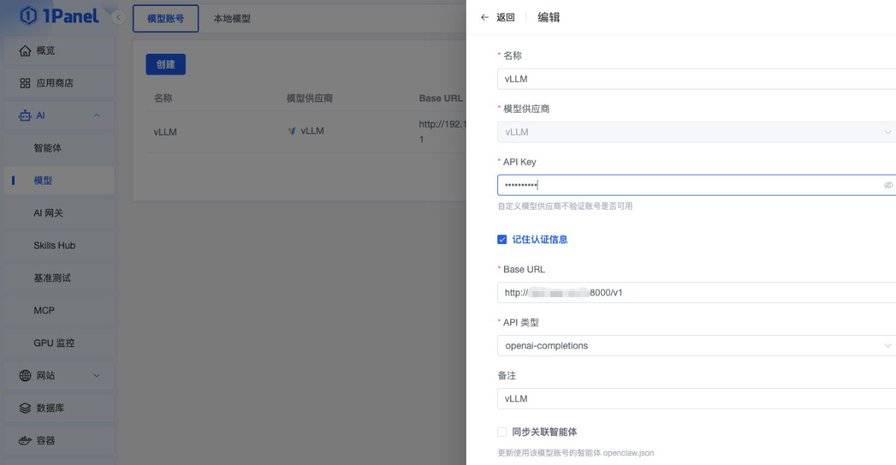
Task: Click vLLM name cell in table
Action: pyautogui.click(x=165, y=132)
